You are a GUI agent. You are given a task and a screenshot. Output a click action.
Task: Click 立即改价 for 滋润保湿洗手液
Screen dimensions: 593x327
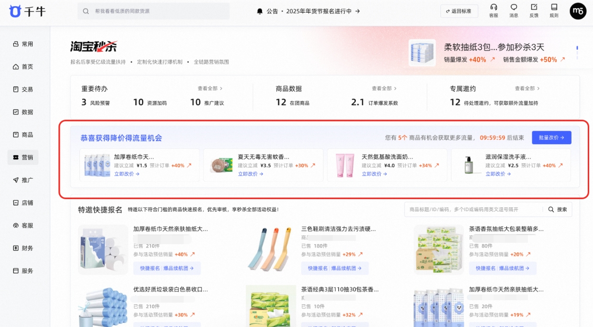coord(498,174)
